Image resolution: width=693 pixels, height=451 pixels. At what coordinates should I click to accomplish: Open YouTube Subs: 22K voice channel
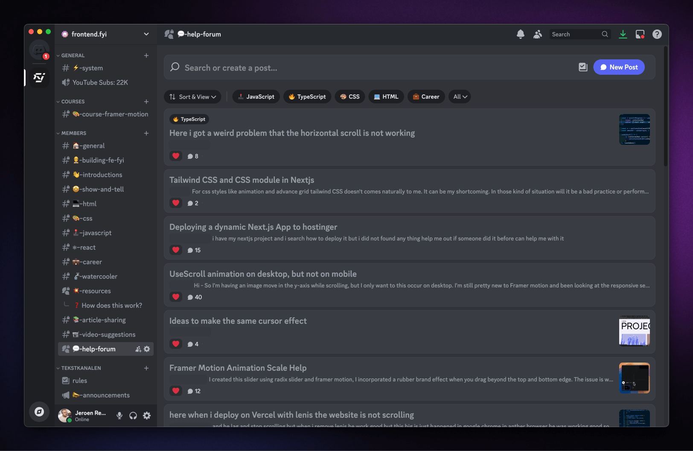pos(106,82)
